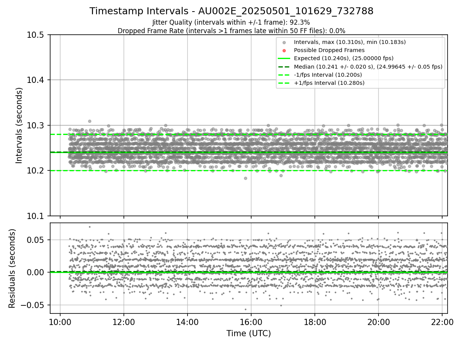Click legend entry "Intervals, max (10.310s), min (10.183s)"
Viewport: 463px width, 347px height.
tap(350, 42)
